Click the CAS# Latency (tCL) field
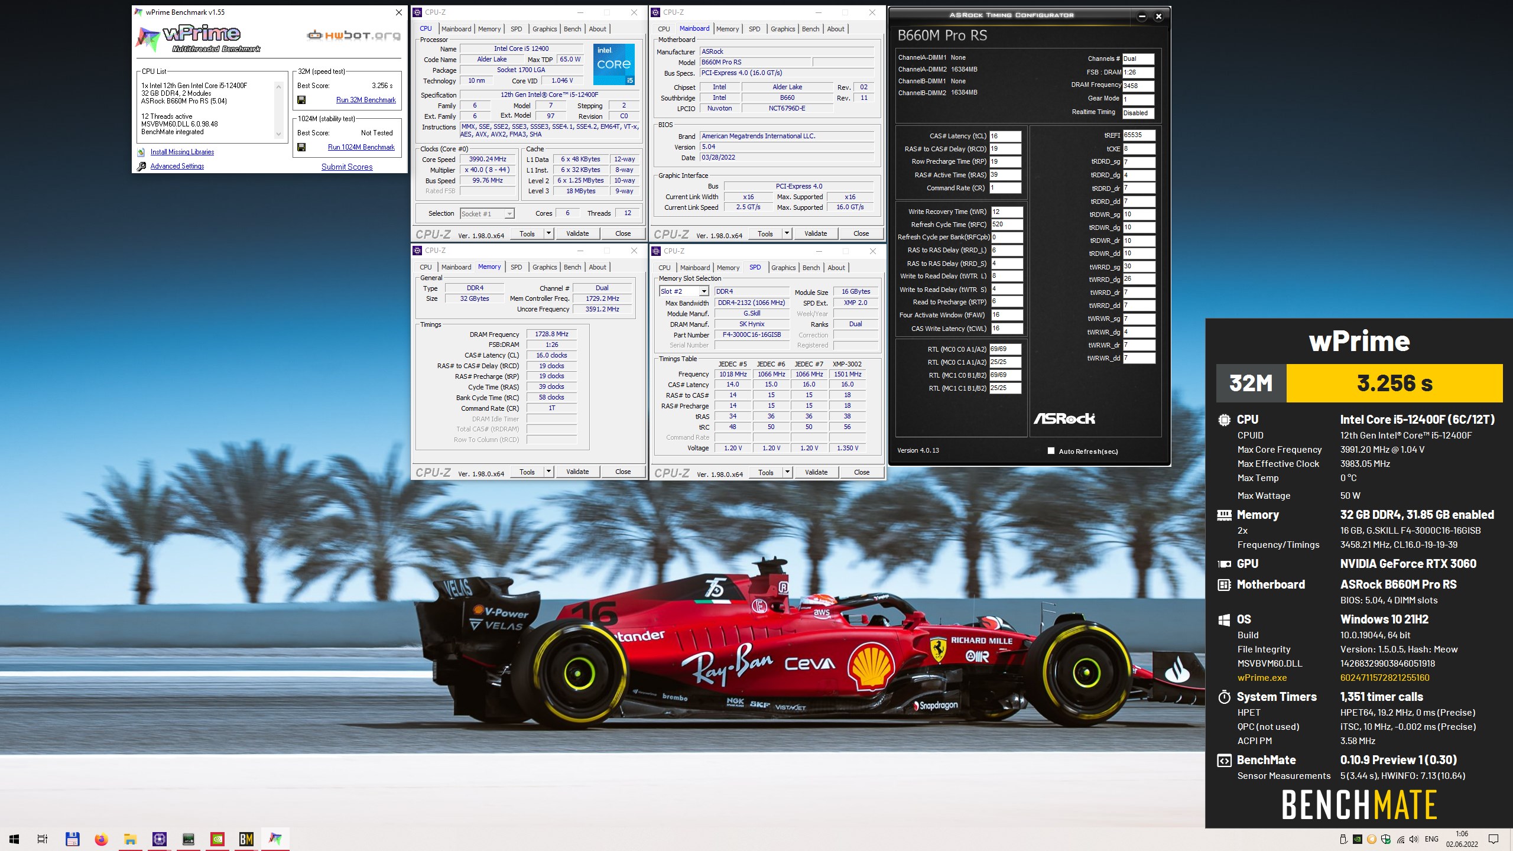This screenshot has width=1513, height=851. [1005, 136]
